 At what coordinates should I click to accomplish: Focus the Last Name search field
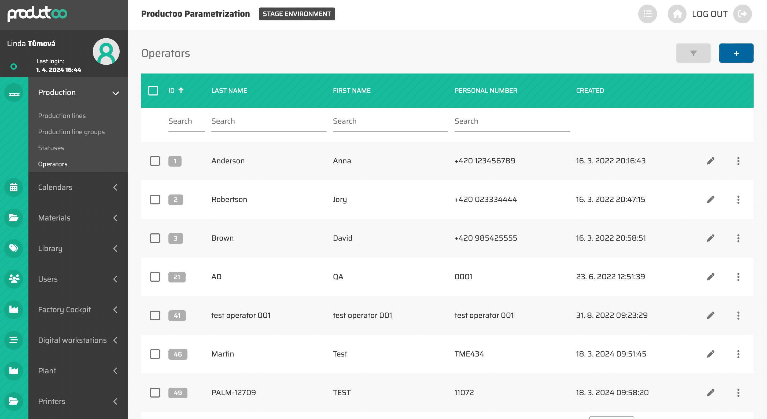[x=268, y=122]
